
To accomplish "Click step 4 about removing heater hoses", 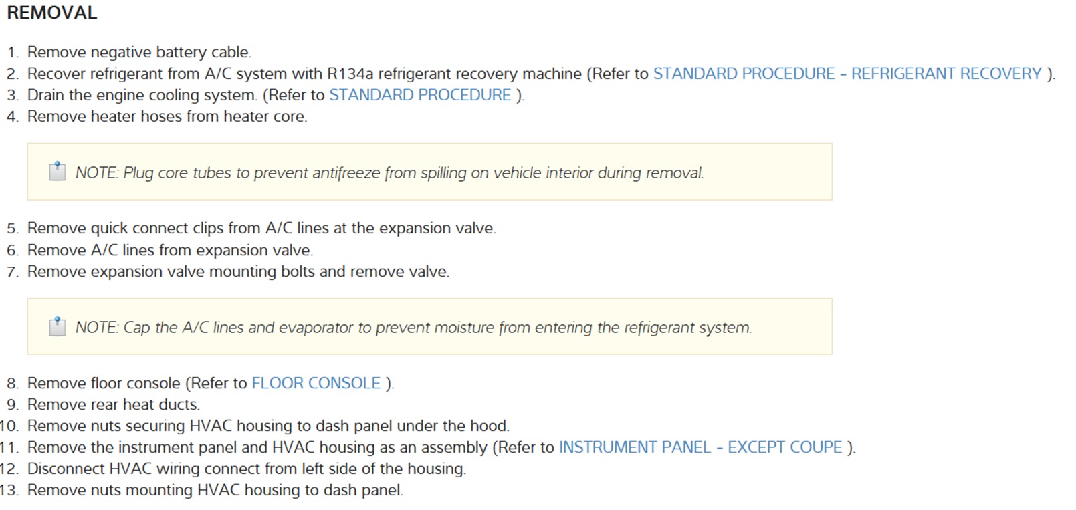I will [167, 116].
